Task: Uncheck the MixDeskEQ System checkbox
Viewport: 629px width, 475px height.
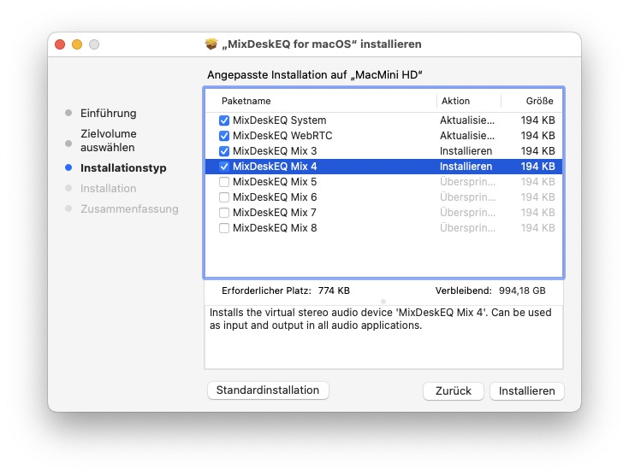Action: (224, 120)
